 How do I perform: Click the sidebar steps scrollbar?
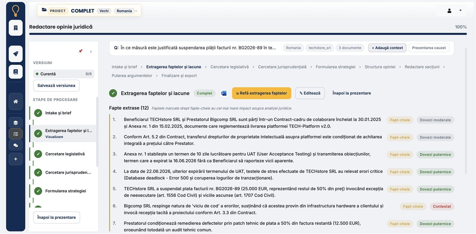pos(97,132)
